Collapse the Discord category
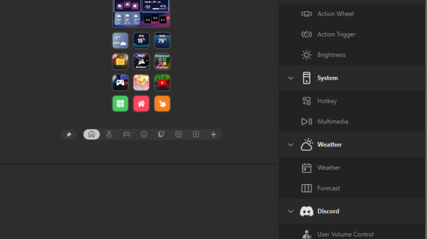427x239 pixels. click(291, 212)
